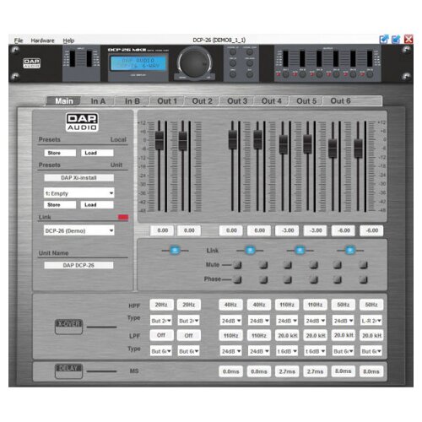Switch to the In B tab
This screenshot has height=422, width=422.
[x=133, y=101]
